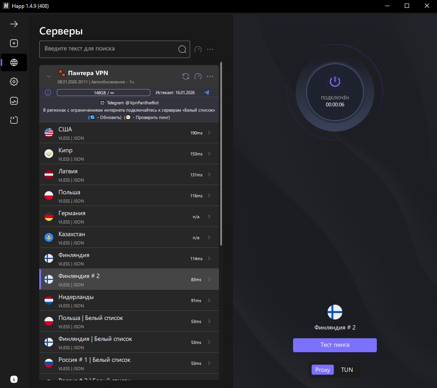Refresh the Пантера VPN subscription
This screenshot has width=437, height=388.
[x=186, y=76]
